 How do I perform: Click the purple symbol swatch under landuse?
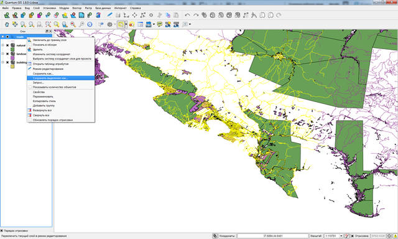(12, 58)
